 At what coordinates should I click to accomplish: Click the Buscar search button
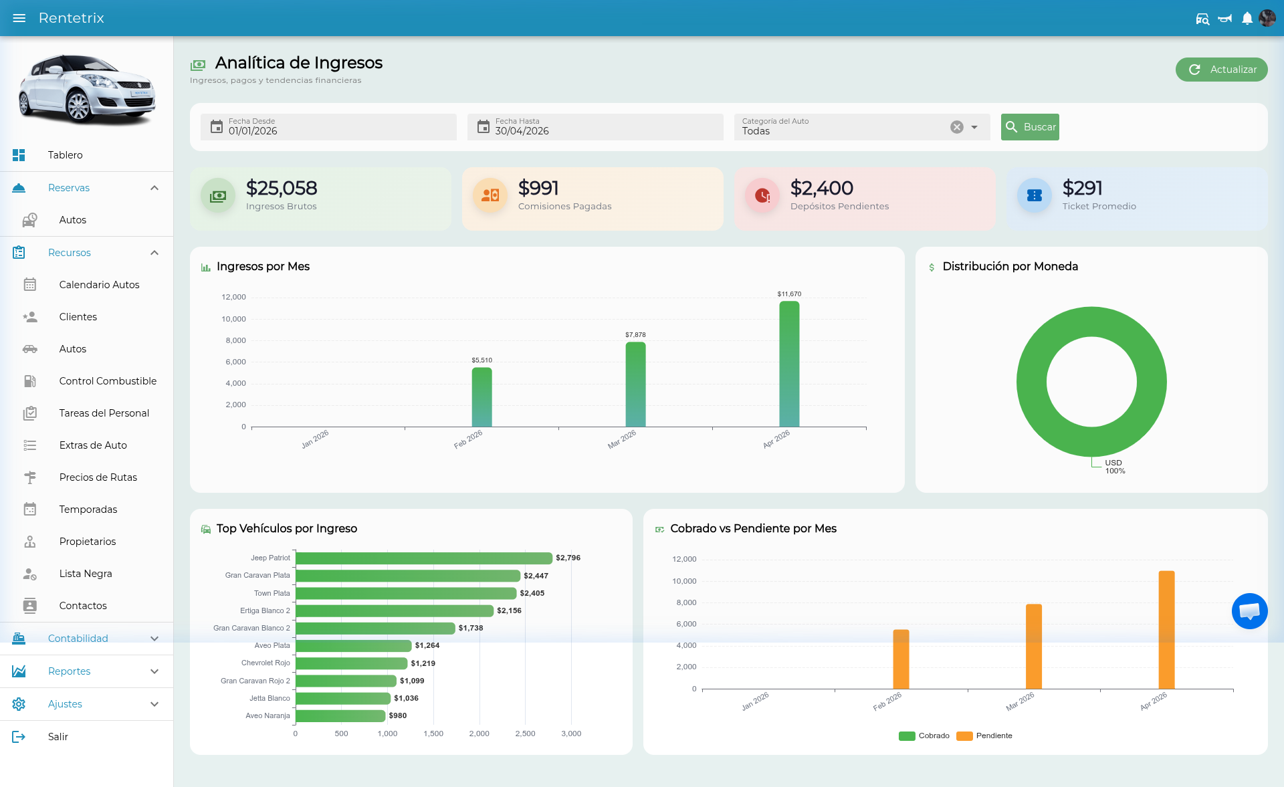click(x=1030, y=127)
